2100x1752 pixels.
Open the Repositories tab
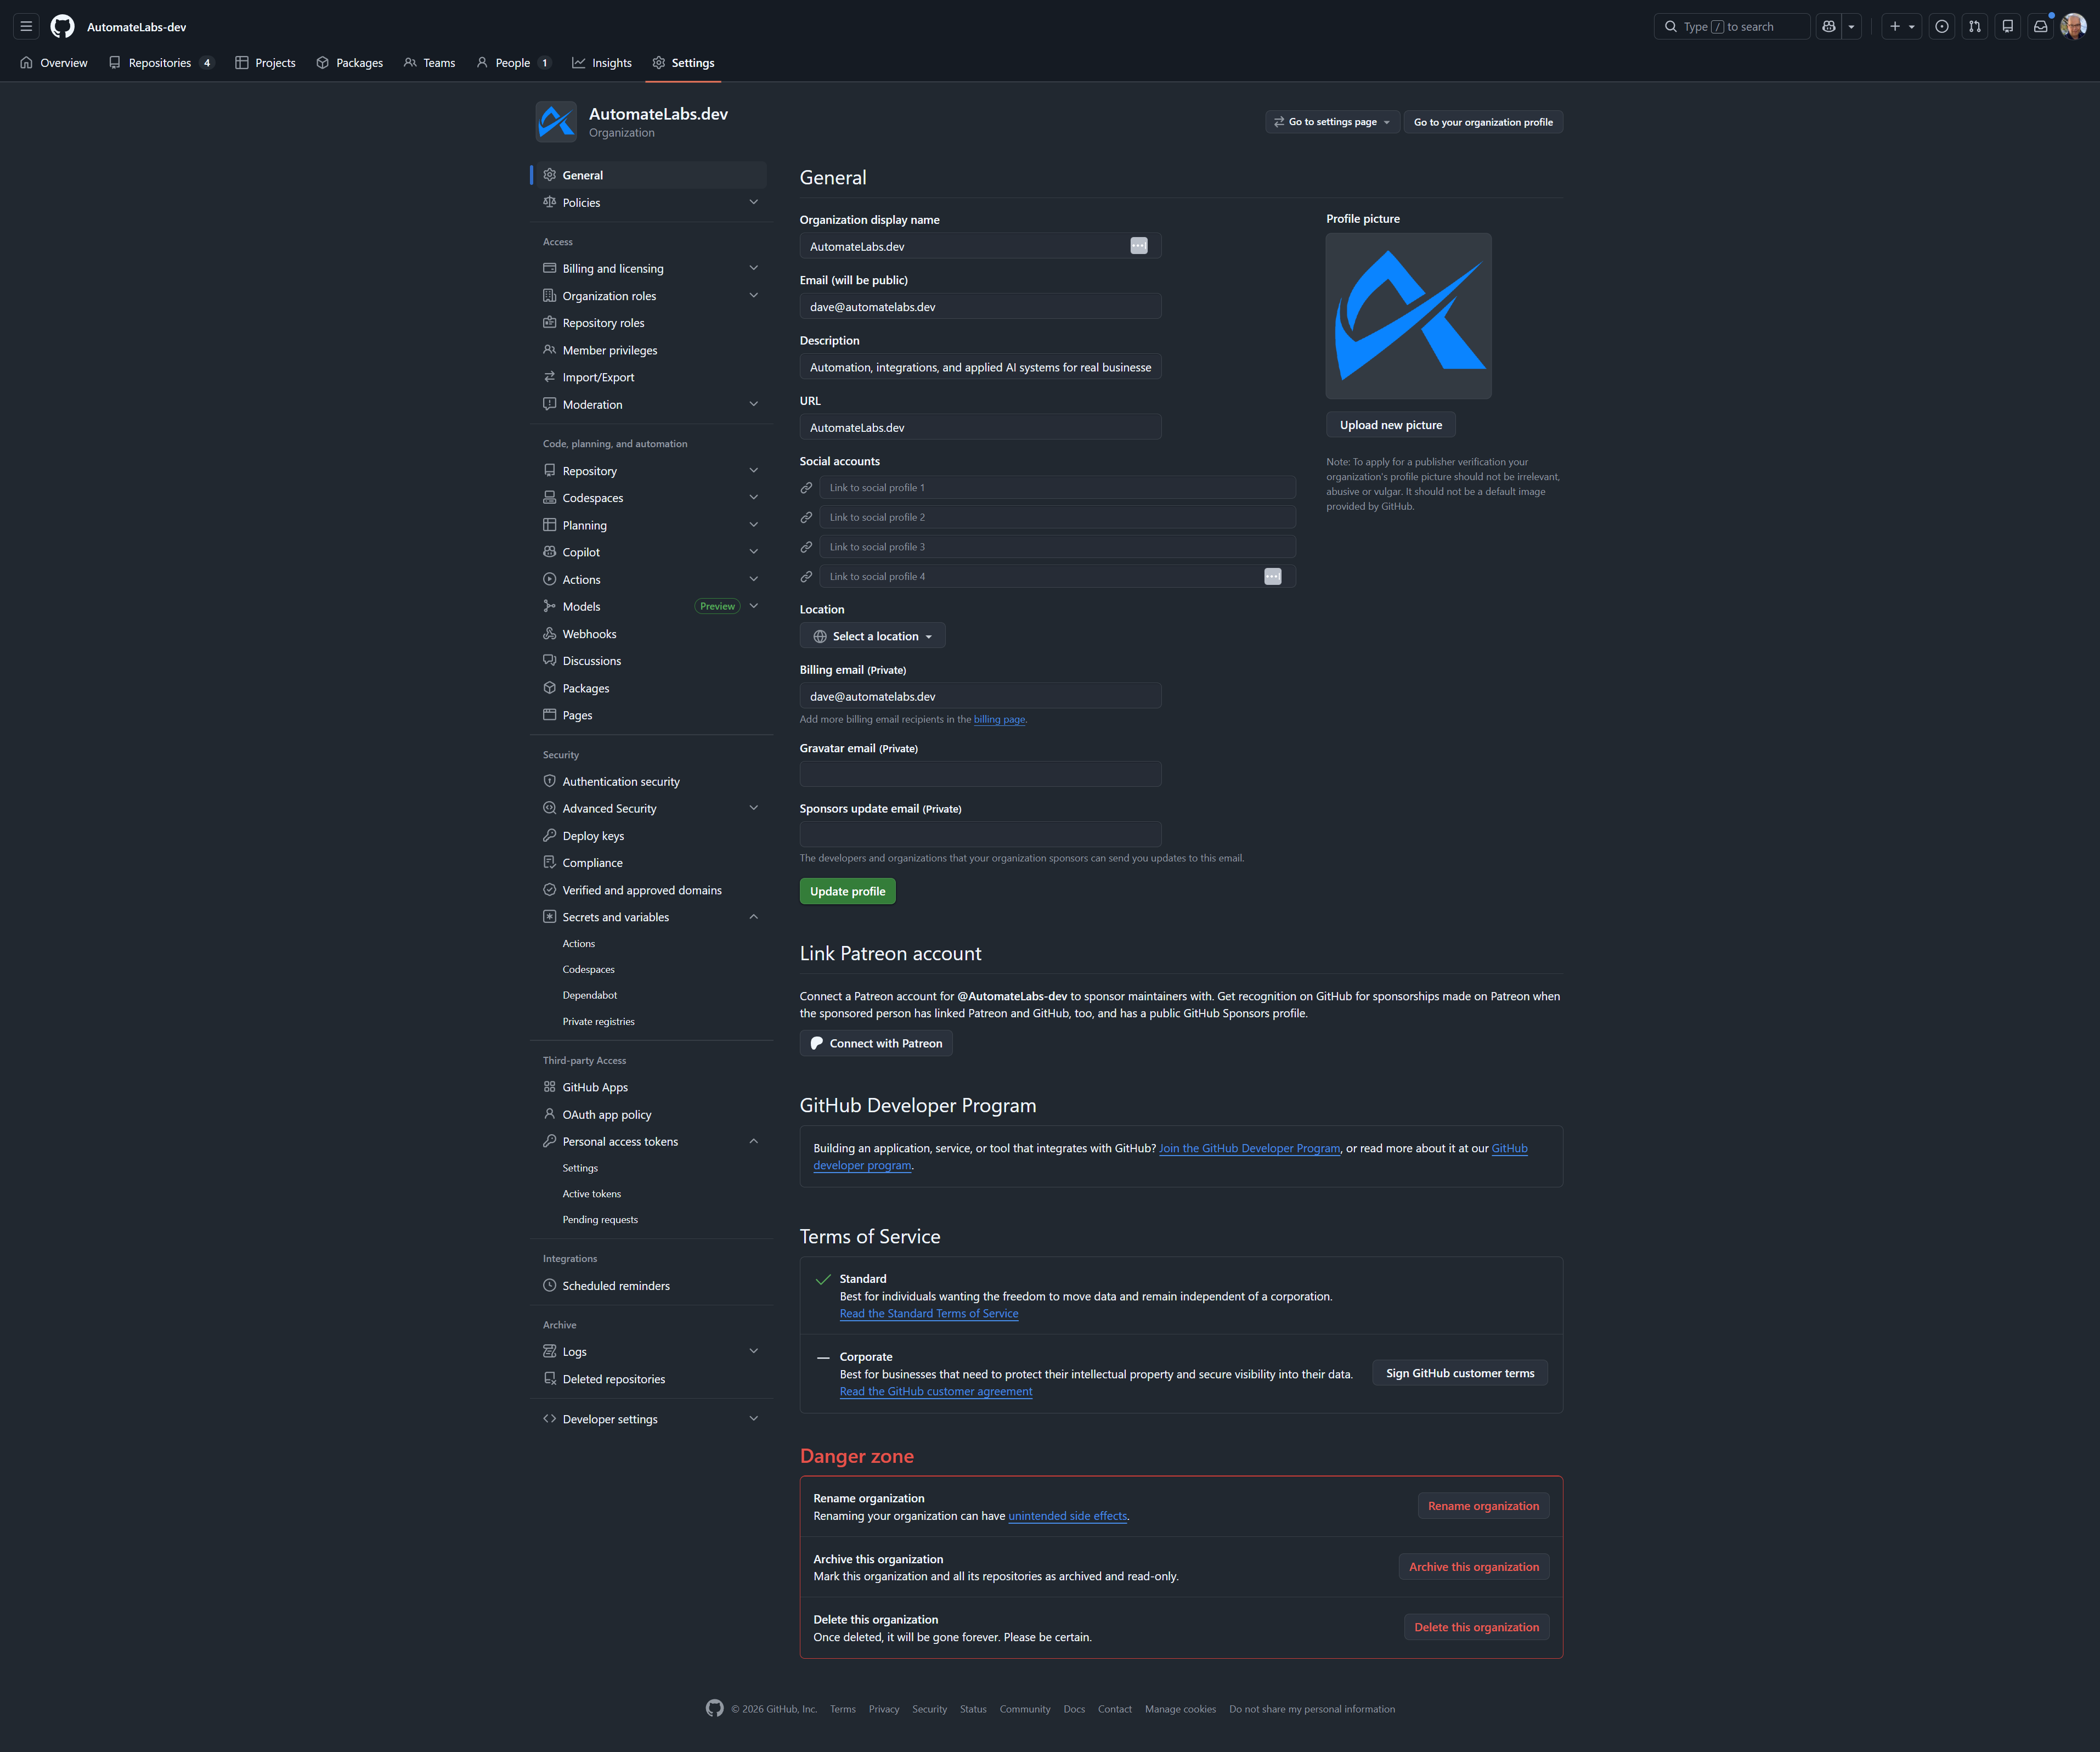click(160, 63)
